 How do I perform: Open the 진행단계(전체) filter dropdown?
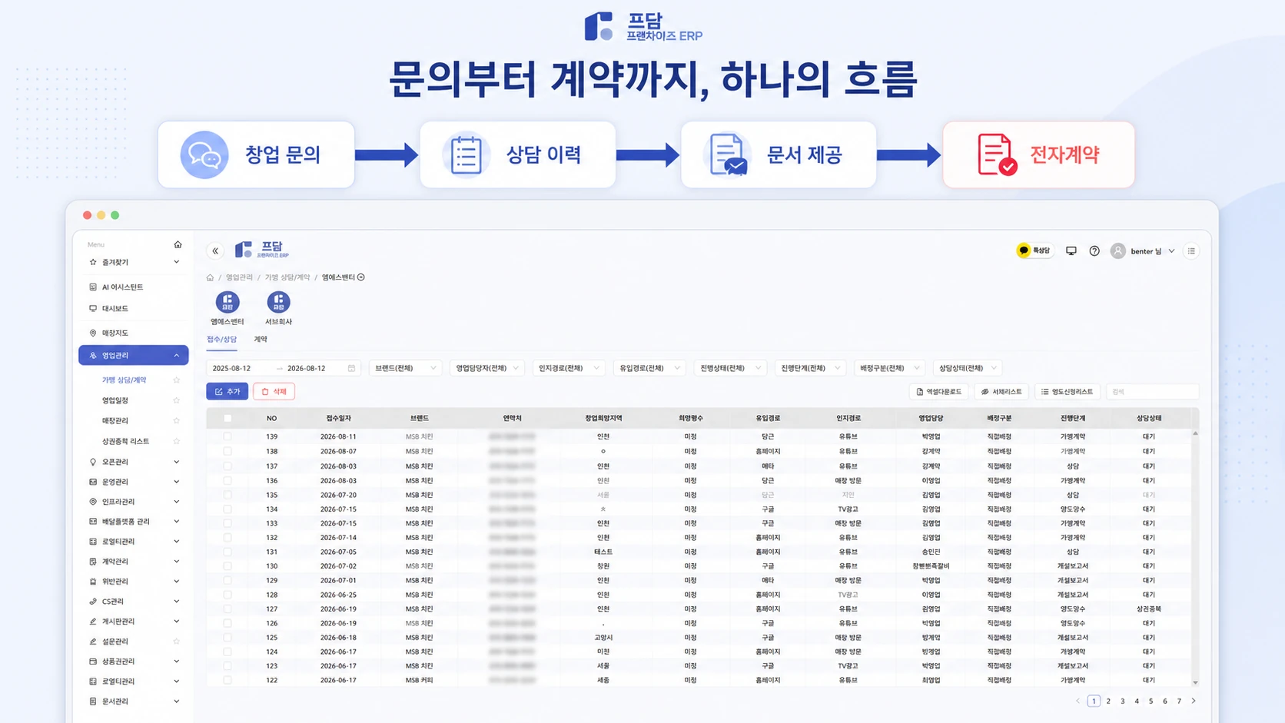tap(810, 368)
